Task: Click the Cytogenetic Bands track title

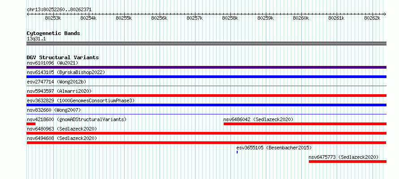Action: pyautogui.click(x=53, y=33)
